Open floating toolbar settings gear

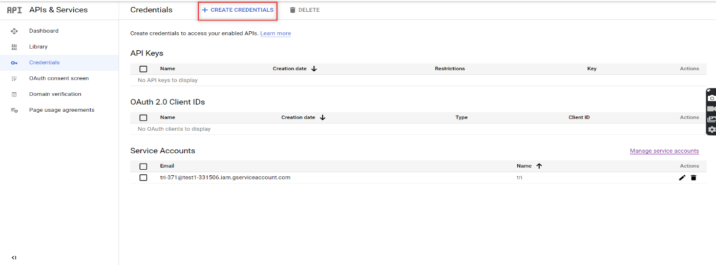coord(711,130)
